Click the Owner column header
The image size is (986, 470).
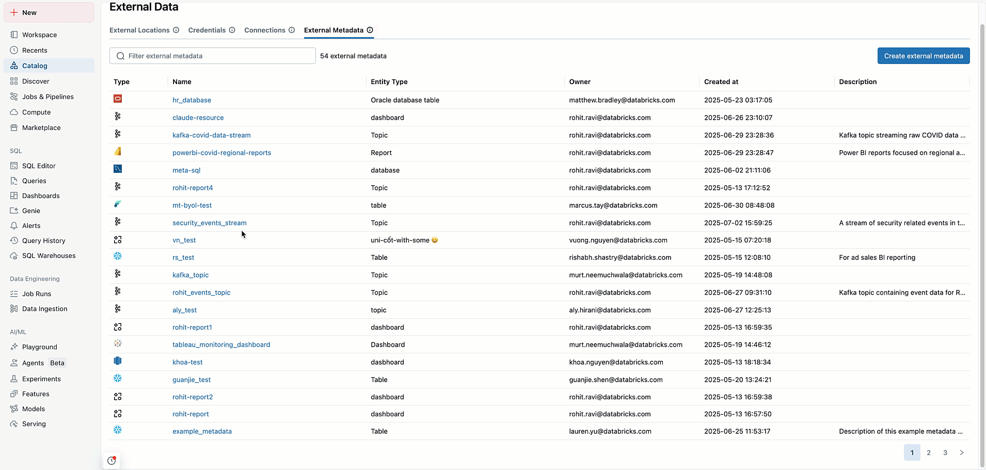click(x=580, y=82)
